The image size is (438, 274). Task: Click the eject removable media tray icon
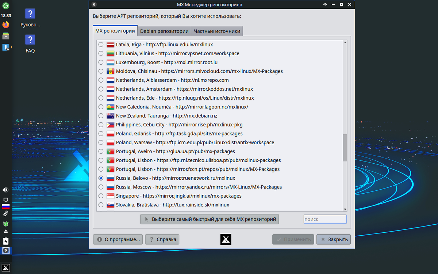click(6, 232)
